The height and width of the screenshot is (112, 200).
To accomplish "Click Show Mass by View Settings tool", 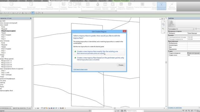I will coord(11,6).
